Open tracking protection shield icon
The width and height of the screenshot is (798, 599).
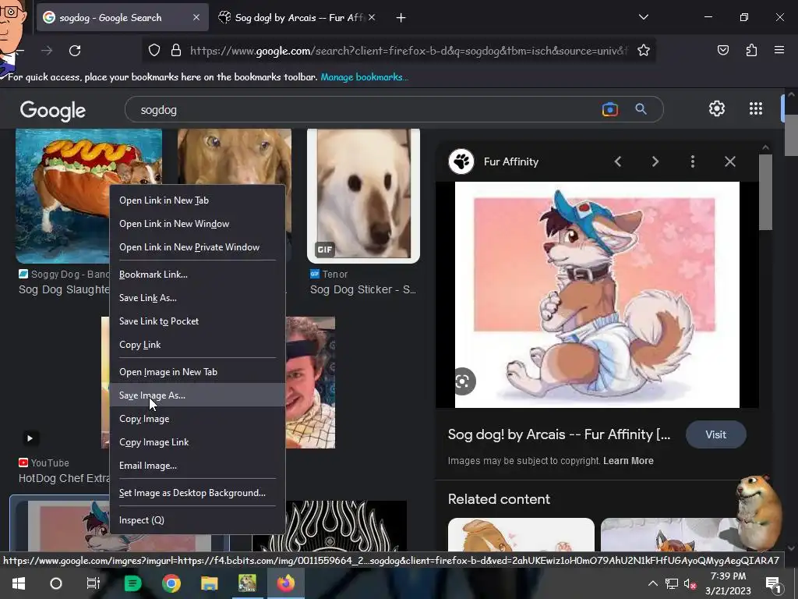tap(154, 50)
